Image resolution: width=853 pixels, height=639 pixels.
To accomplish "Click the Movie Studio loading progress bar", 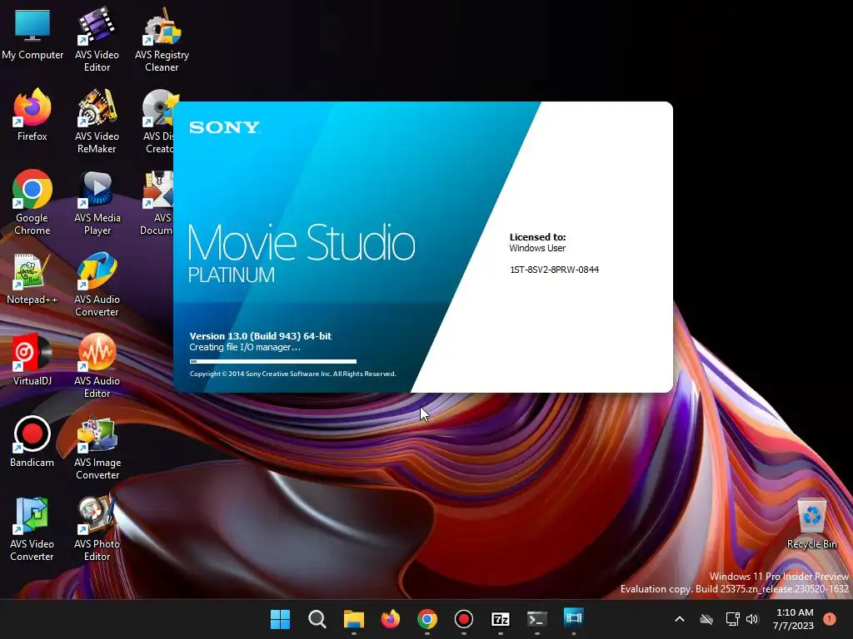I will pos(273,361).
